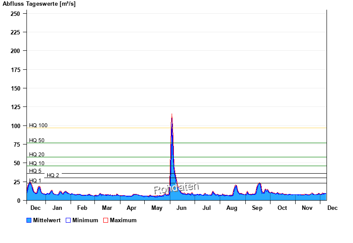Select the HQ 50 threshold label
The width and height of the screenshot is (353, 243).
[37, 140]
